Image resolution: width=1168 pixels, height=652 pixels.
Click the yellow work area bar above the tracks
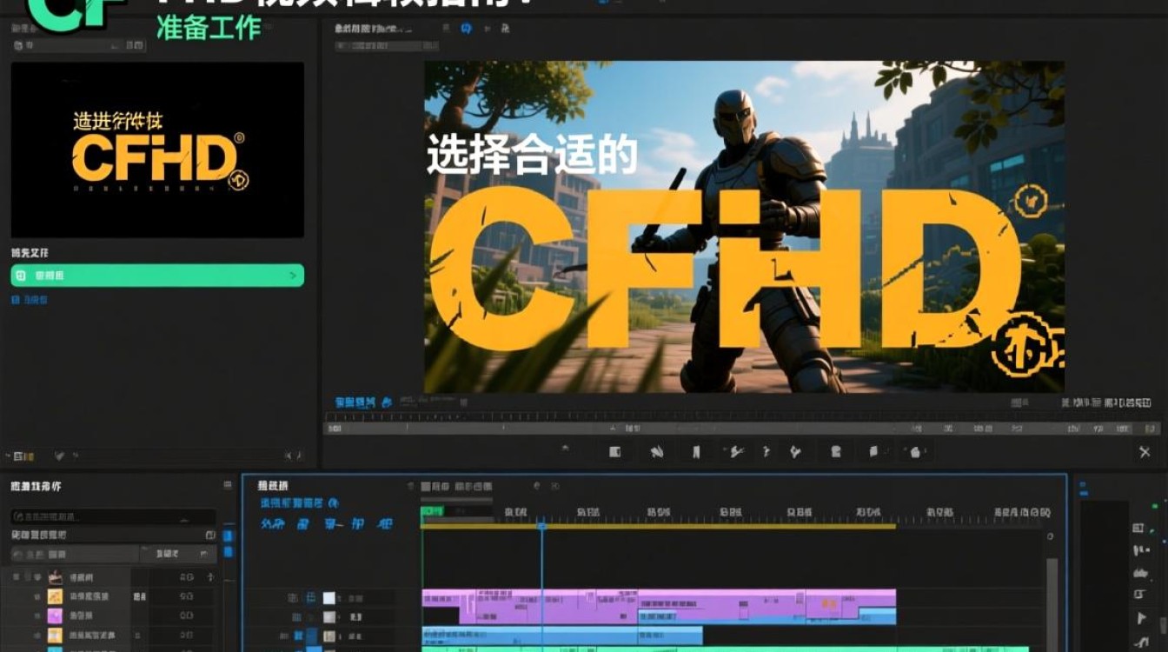point(659,526)
